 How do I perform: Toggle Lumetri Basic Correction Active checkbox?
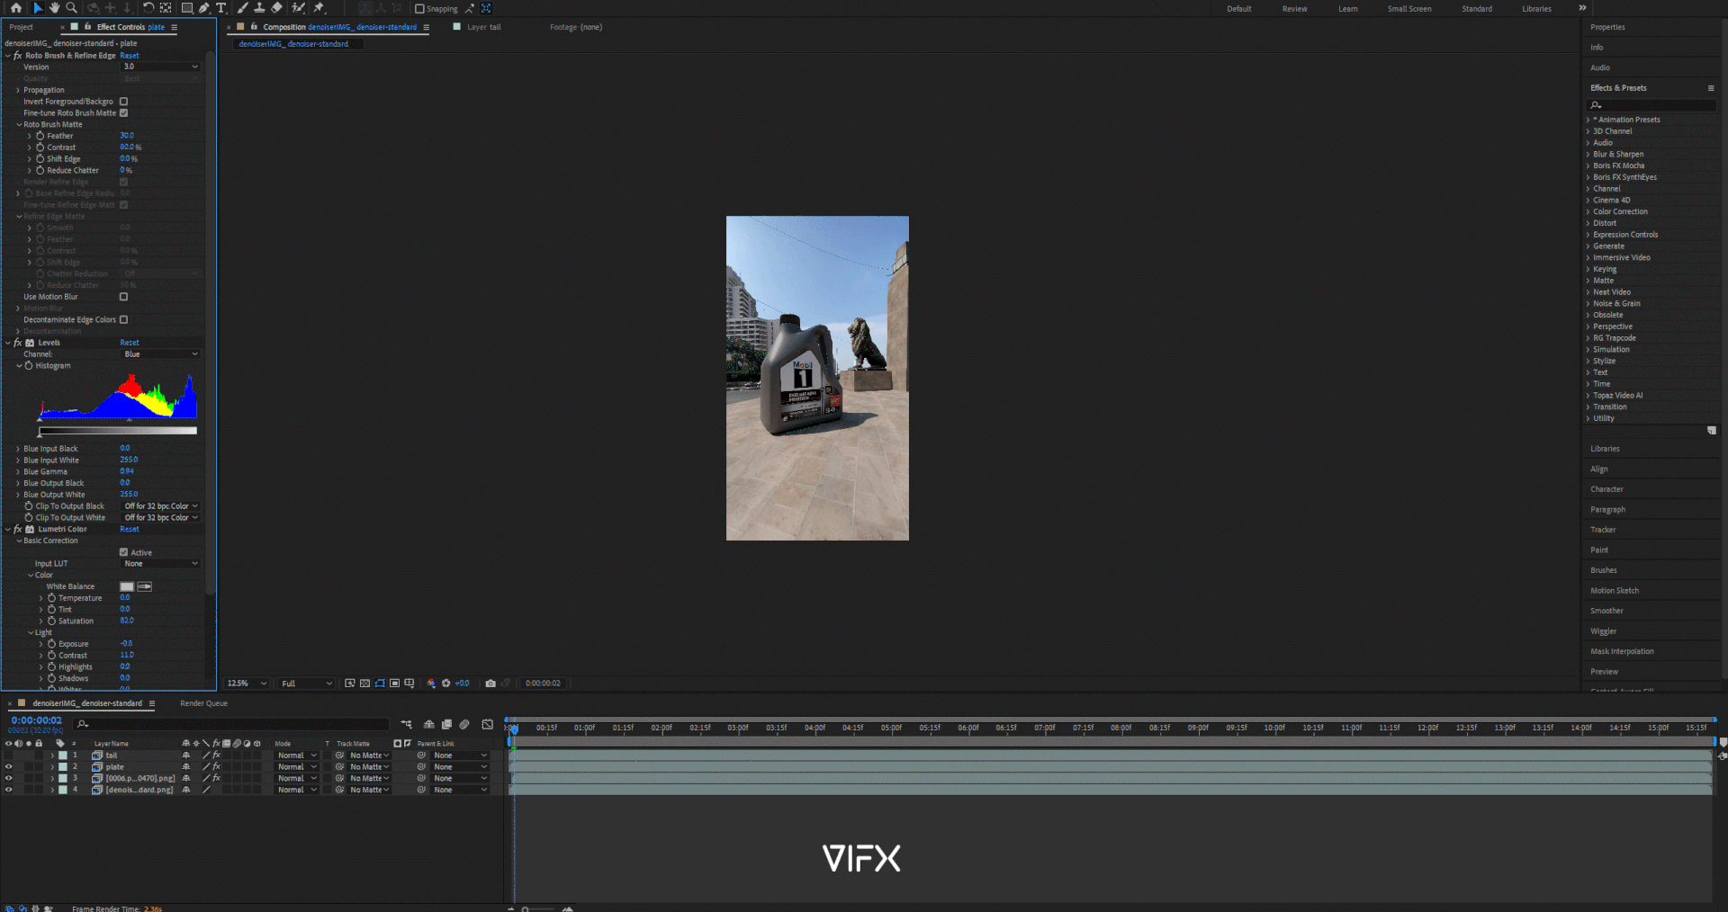point(124,552)
